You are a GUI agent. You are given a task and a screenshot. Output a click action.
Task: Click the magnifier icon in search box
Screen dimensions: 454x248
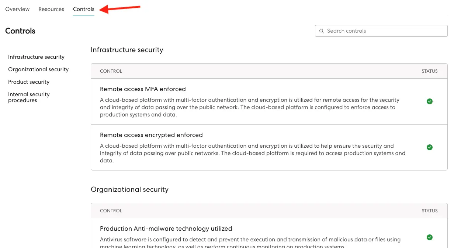coord(321,31)
